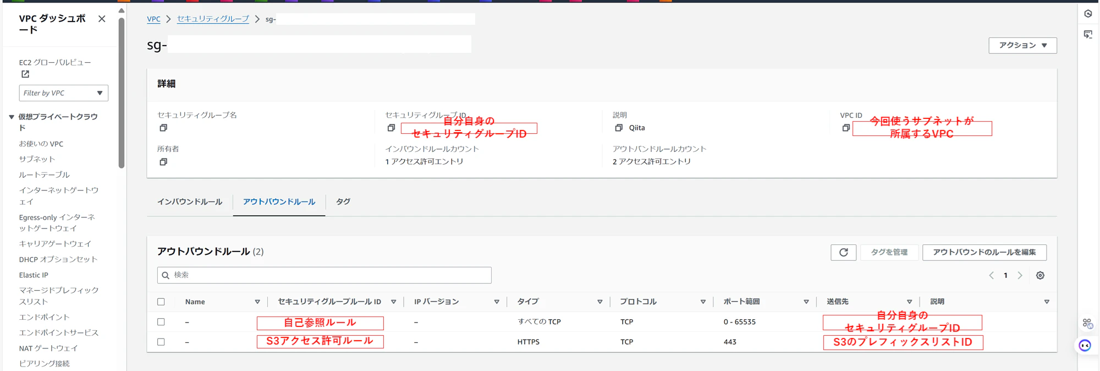Open the top icon in right rail

tap(1088, 14)
